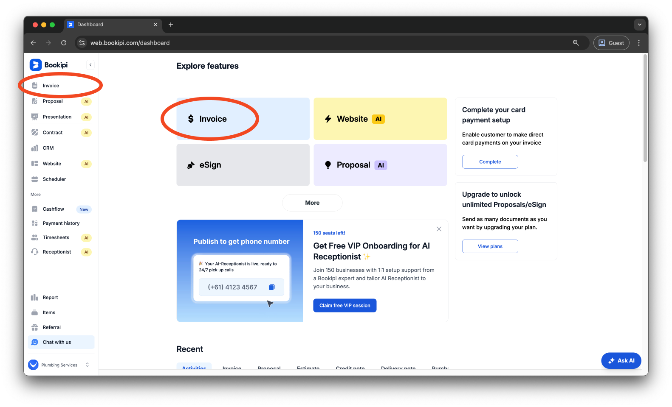Click the Plumbing Services company avatar
The image size is (672, 407).
coord(33,365)
